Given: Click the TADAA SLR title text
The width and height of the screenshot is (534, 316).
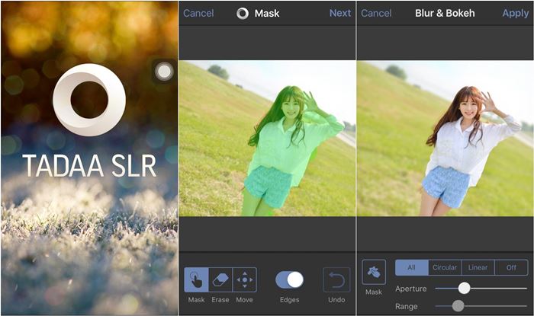Looking at the screenshot, I should coord(89,166).
